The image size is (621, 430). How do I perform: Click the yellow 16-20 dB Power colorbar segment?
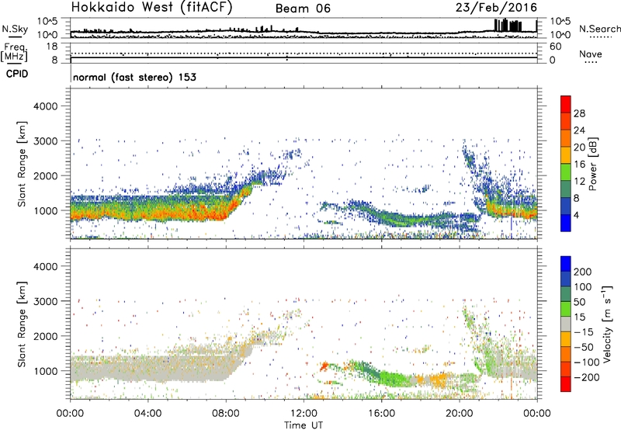566,154
